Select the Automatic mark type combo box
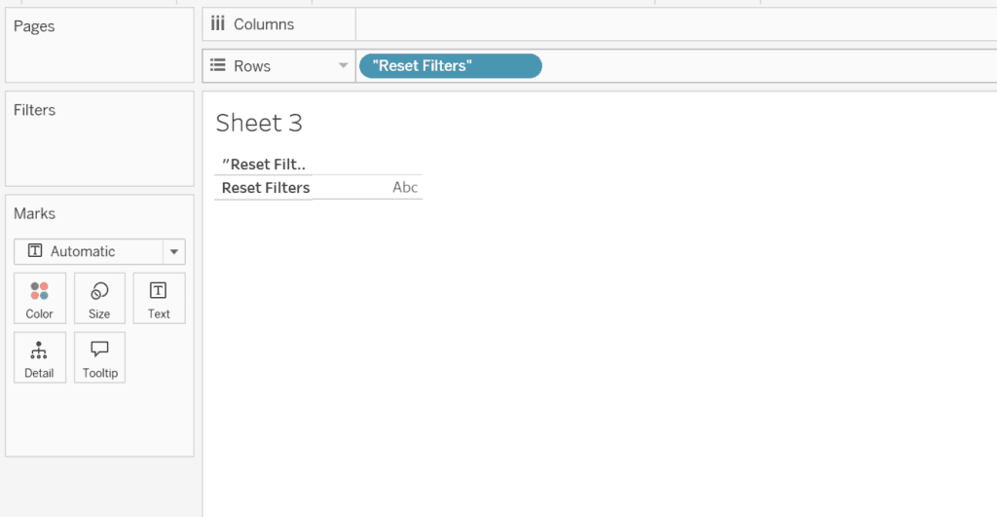Image resolution: width=997 pixels, height=517 pixels. [x=88, y=251]
